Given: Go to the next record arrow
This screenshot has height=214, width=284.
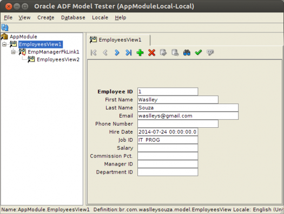Looking at the screenshot, I should pyautogui.click(x=117, y=52).
